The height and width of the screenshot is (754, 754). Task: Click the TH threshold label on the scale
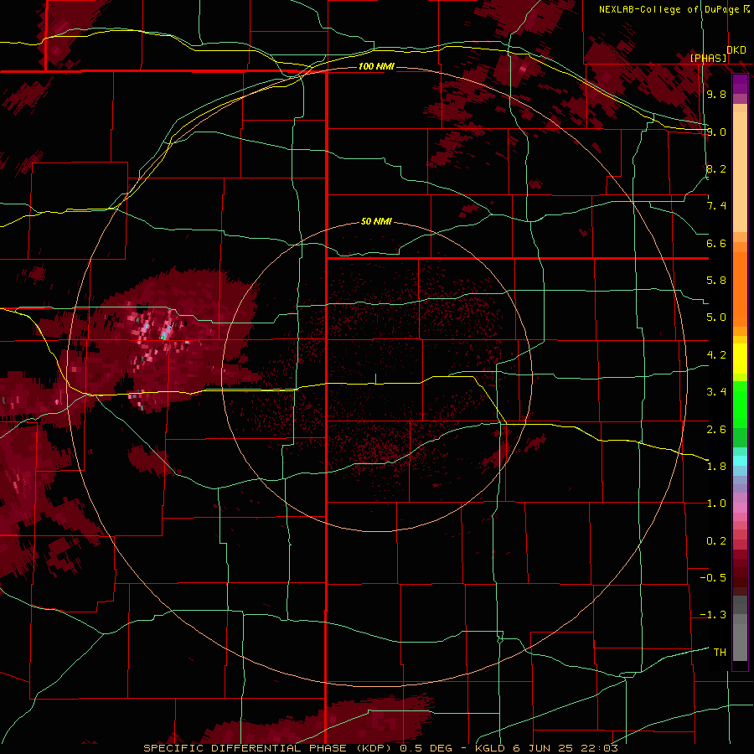click(720, 653)
